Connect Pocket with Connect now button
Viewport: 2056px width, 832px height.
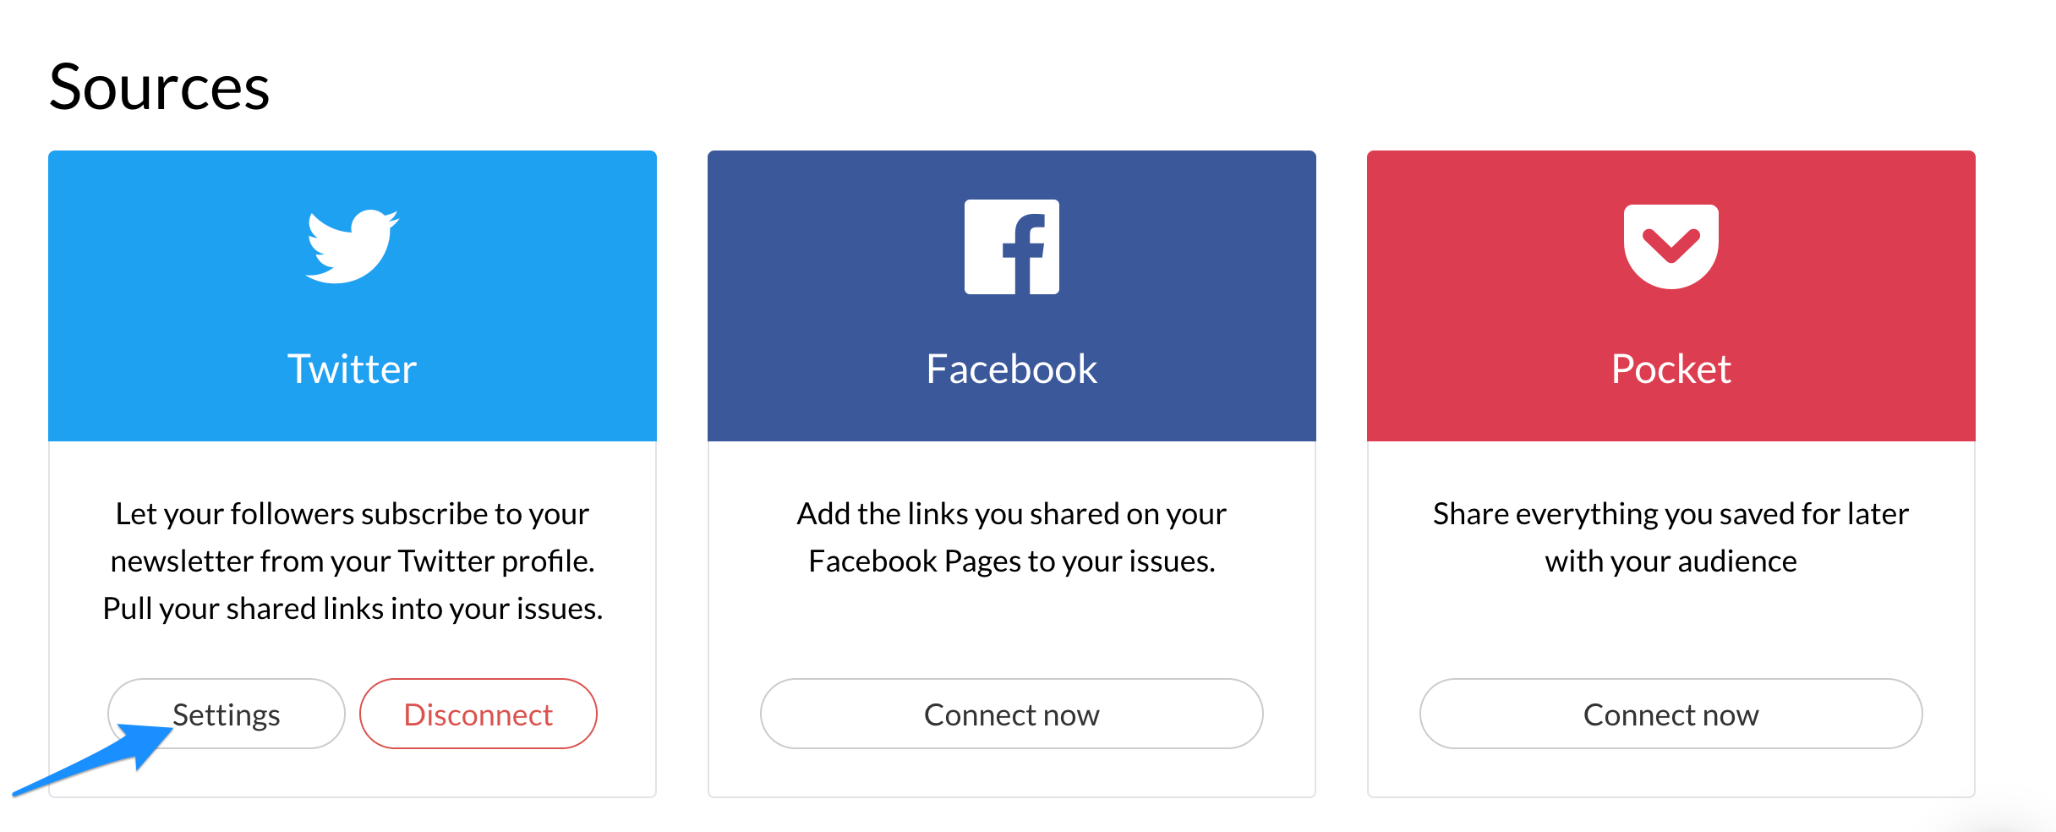click(x=1671, y=714)
